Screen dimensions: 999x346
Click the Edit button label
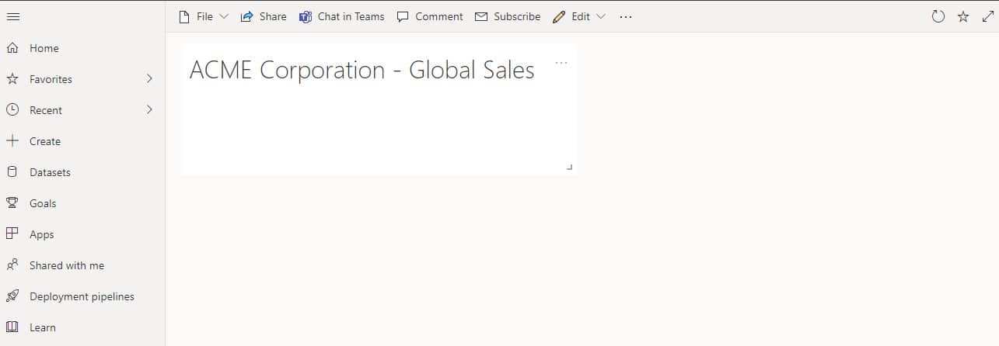[581, 16]
